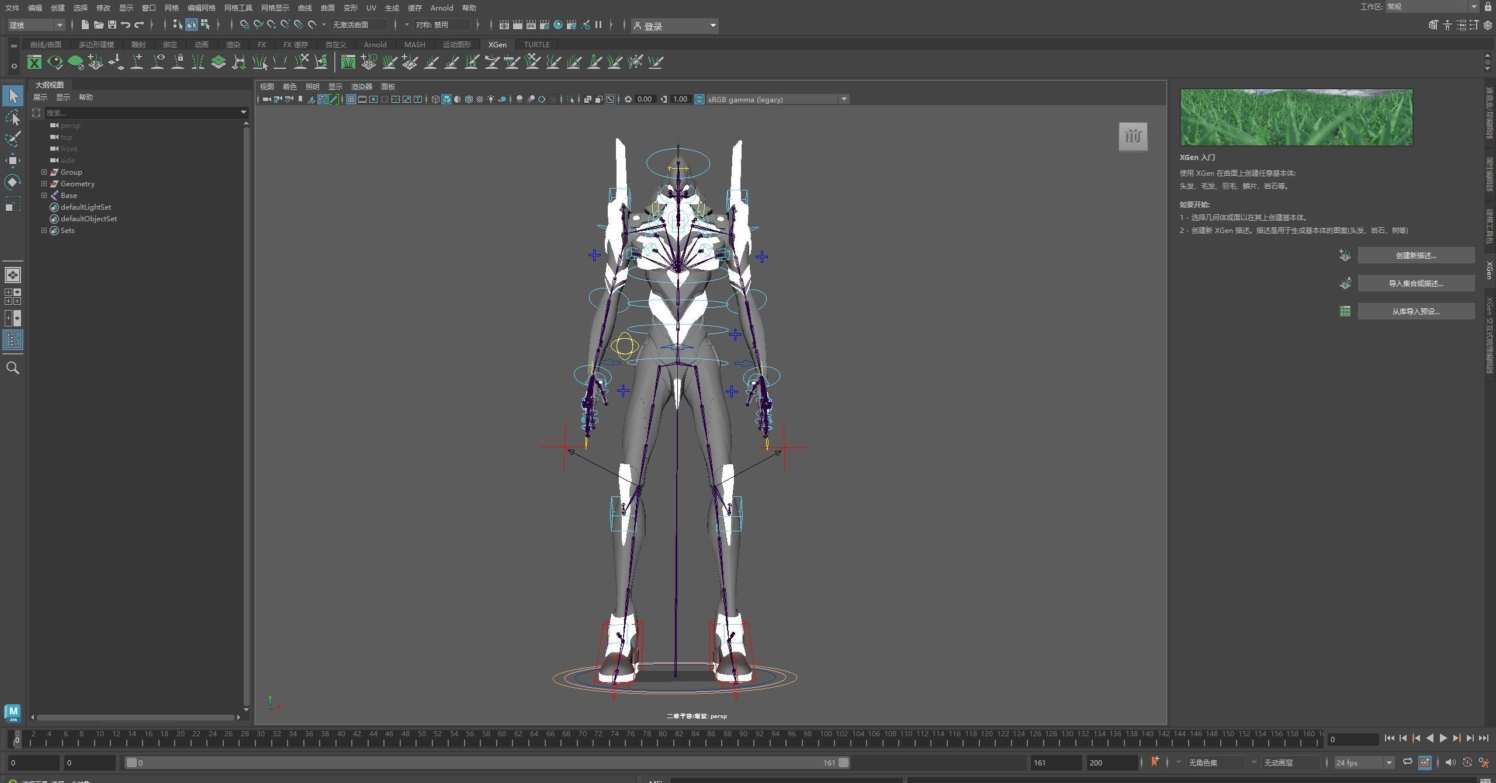This screenshot has height=783, width=1496.
Task: Expand the Sets node in outliner
Action: 44,231
